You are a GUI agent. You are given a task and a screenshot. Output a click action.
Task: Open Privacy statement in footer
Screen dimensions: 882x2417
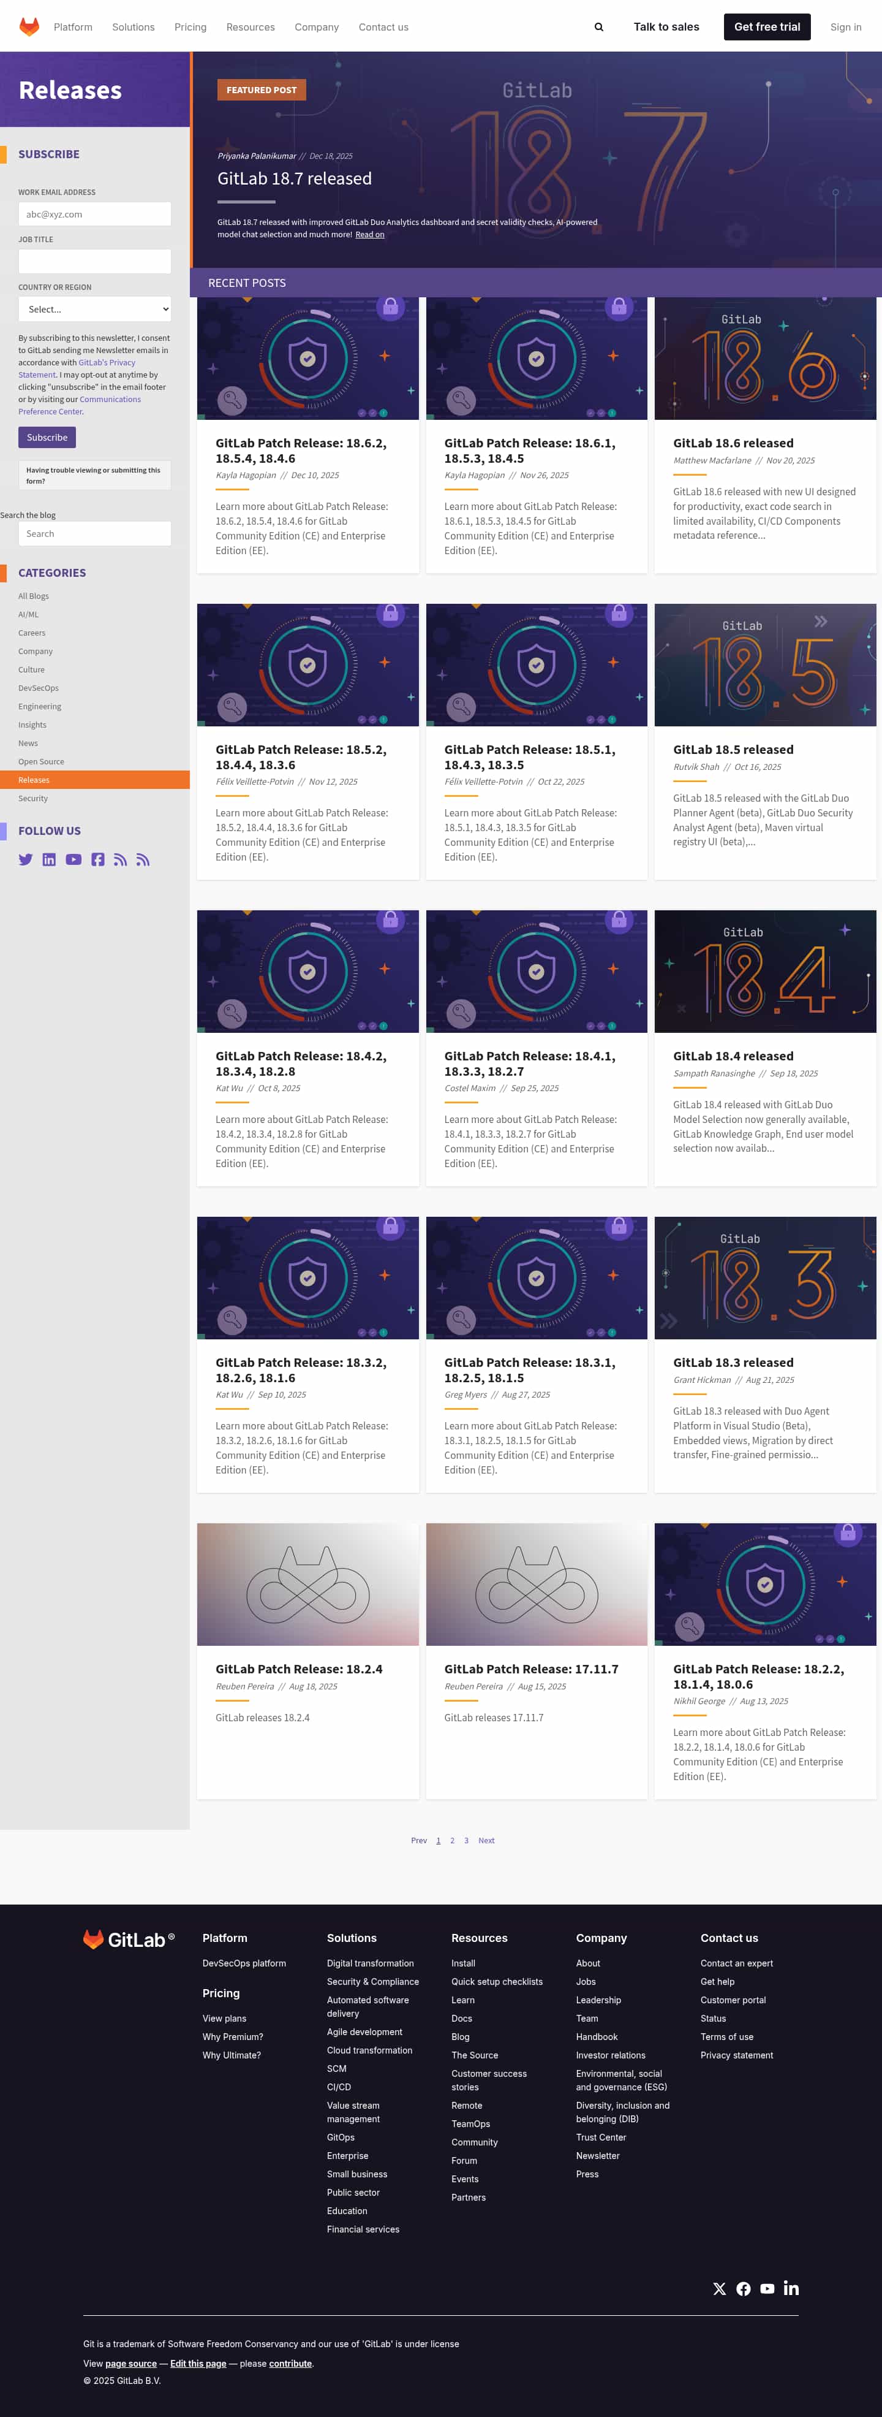[x=737, y=2055]
